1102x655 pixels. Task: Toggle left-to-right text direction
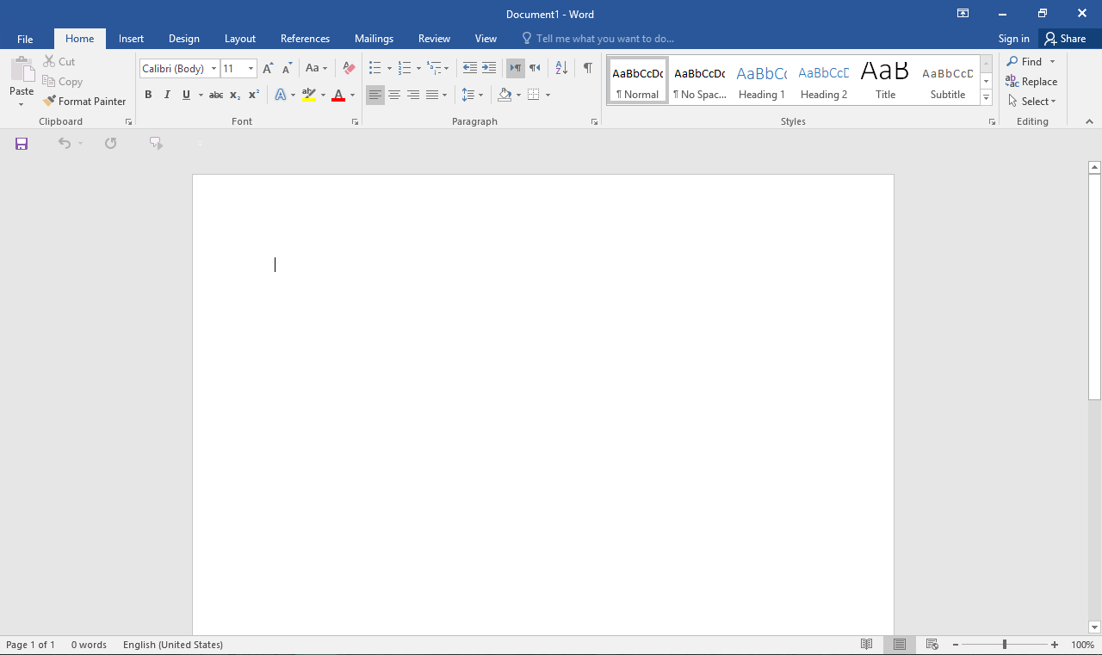click(x=516, y=68)
